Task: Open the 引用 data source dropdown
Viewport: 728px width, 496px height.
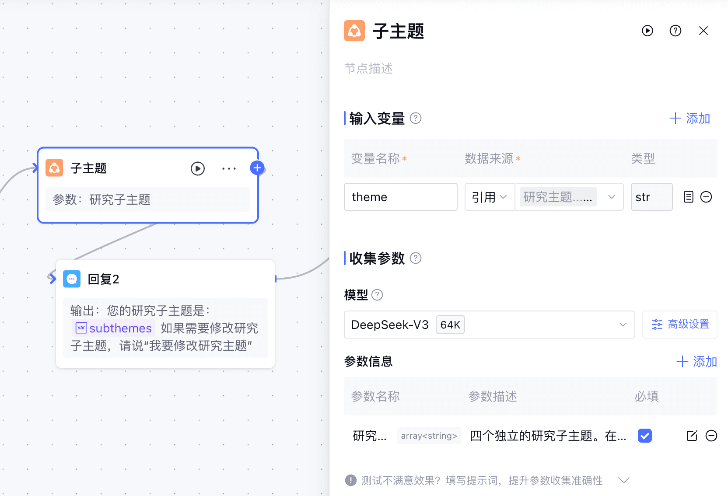Action: (489, 197)
